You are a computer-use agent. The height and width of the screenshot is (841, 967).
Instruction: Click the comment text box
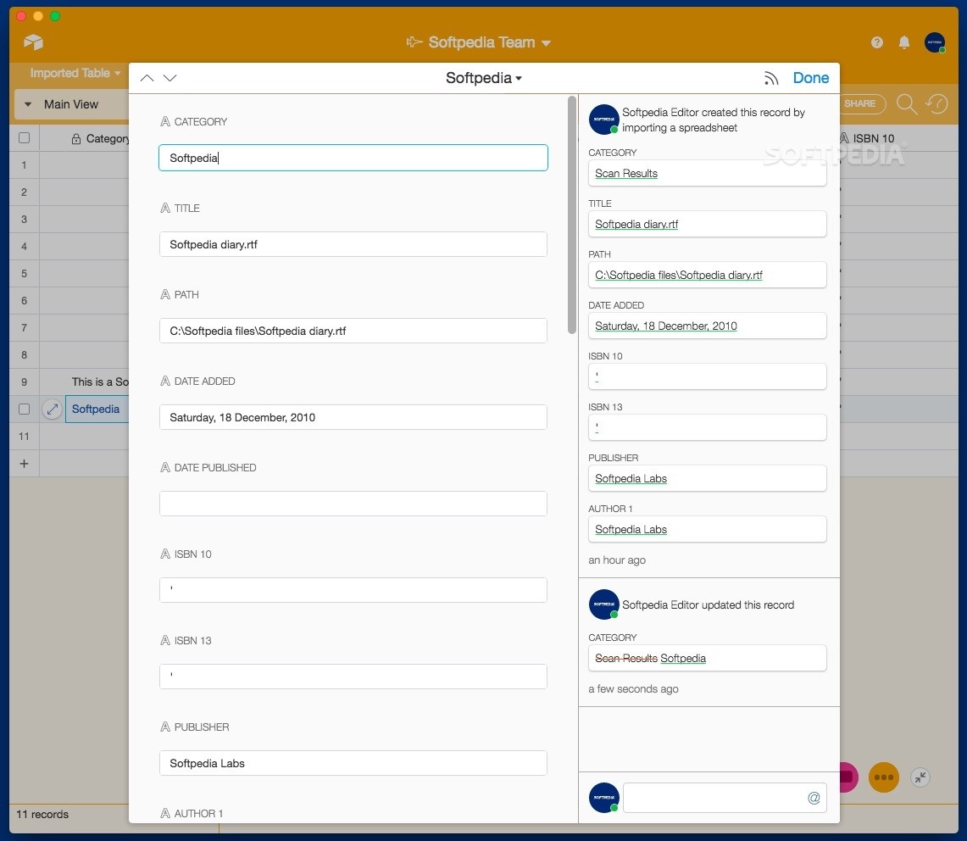pos(725,798)
